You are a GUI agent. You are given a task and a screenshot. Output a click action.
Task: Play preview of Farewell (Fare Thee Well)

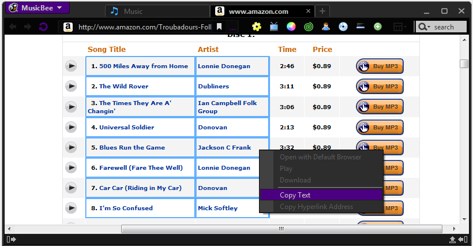click(71, 167)
